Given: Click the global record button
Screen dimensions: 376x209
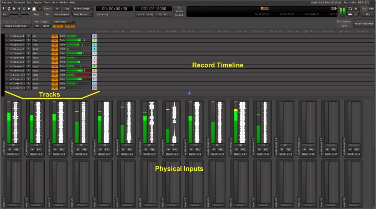Looking at the screenshot, I should click(x=39, y=8).
